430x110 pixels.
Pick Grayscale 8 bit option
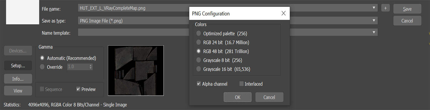pyautogui.click(x=198, y=60)
